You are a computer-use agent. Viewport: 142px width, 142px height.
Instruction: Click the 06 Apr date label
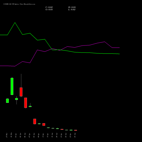[x=25, y=135]
